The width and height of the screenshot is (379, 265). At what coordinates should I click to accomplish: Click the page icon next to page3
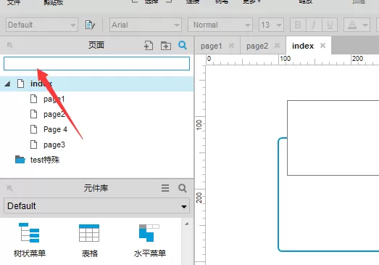point(33,144)
